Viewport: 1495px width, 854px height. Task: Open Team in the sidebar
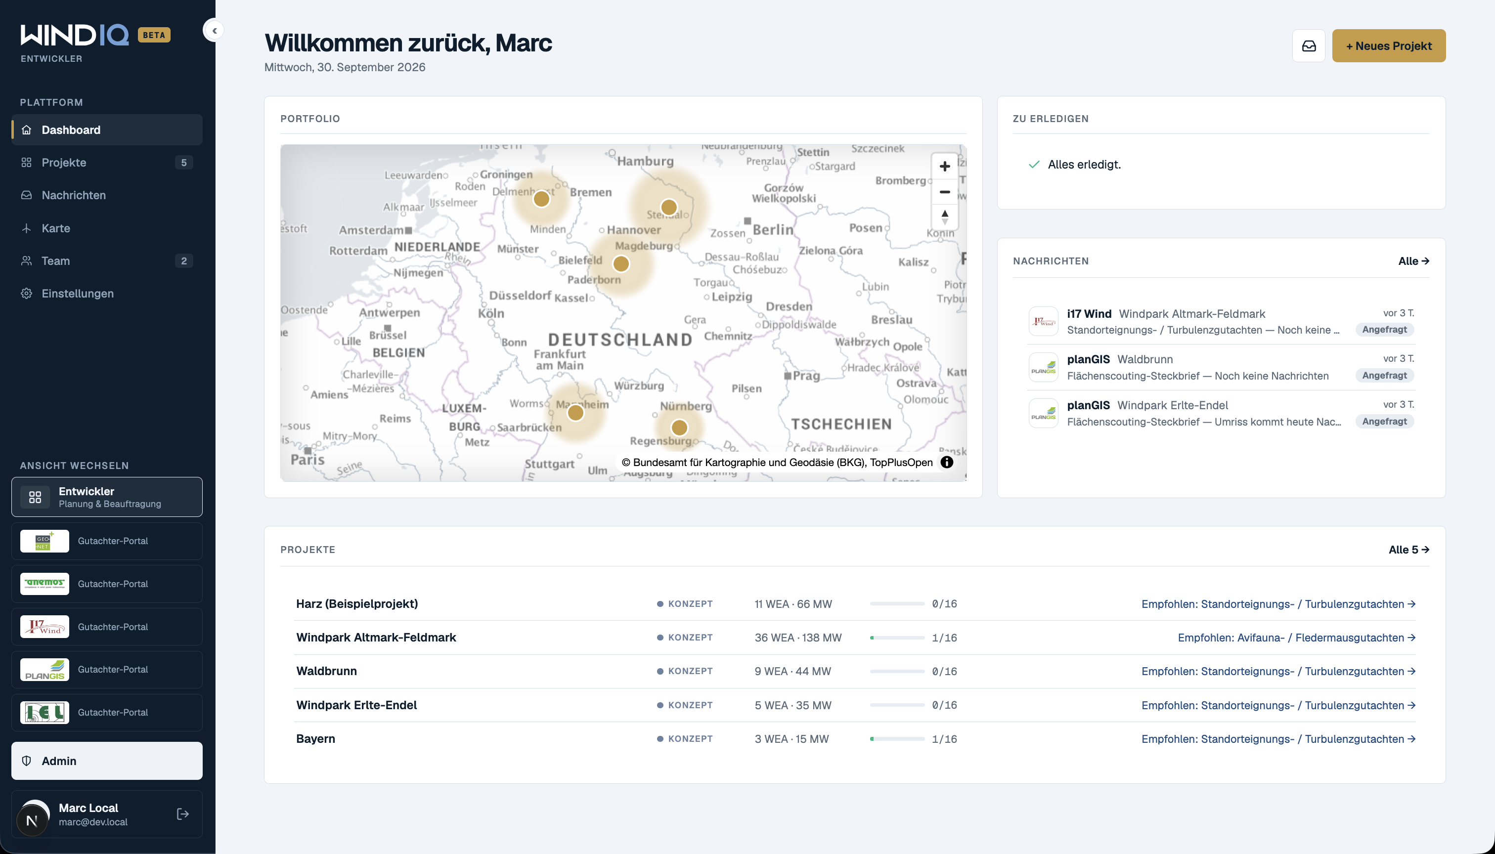click(107, 260)
